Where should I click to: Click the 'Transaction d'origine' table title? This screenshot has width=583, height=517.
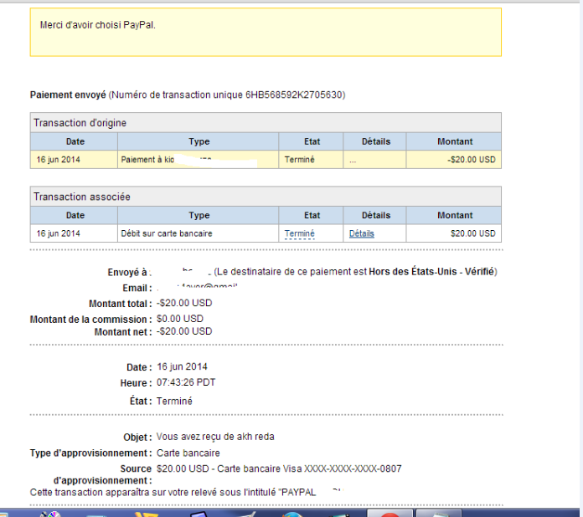point(80,123)
